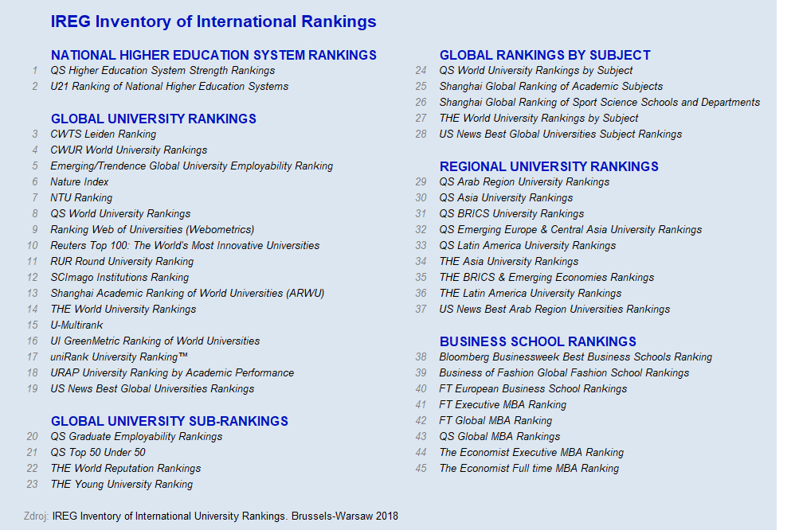The width and height of the screenshot is (795, 530).
Task: Click the Zdroj source citation line
Action: pyautogui.click(x=211, y=516)
